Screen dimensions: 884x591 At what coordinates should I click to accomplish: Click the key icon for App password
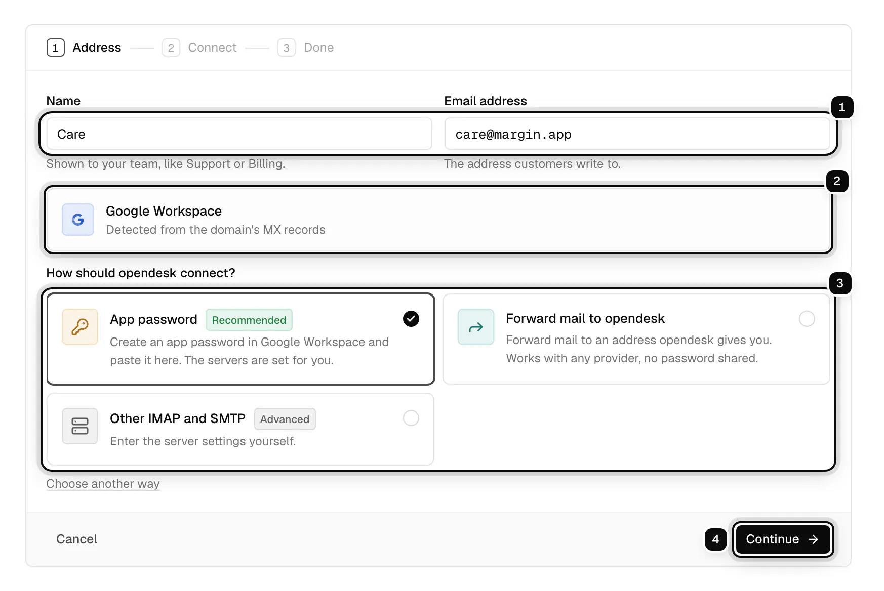coord(80,327)
